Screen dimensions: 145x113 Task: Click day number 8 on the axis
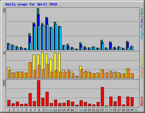[39, 110]
